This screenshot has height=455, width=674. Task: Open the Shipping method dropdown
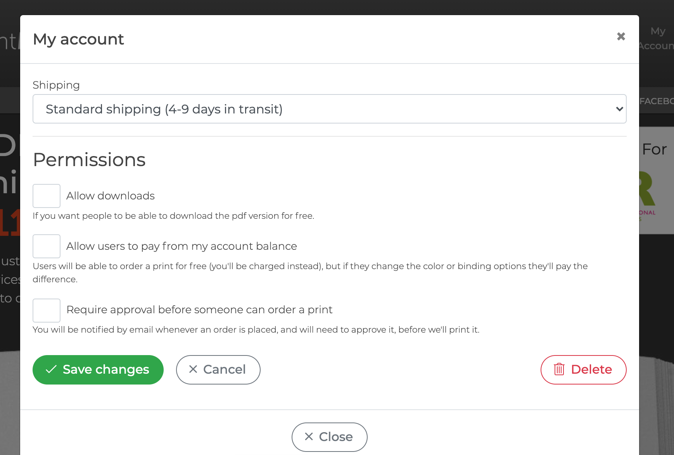coord(330,109)
